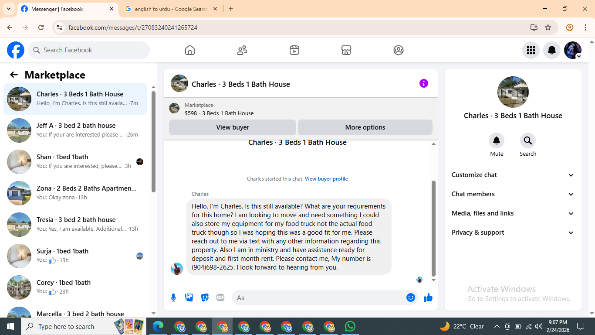Image resolution: width=595 pixels, height=335 pixels.
Task: Open Chrome three-dot menu
Action: click(585, 27)
